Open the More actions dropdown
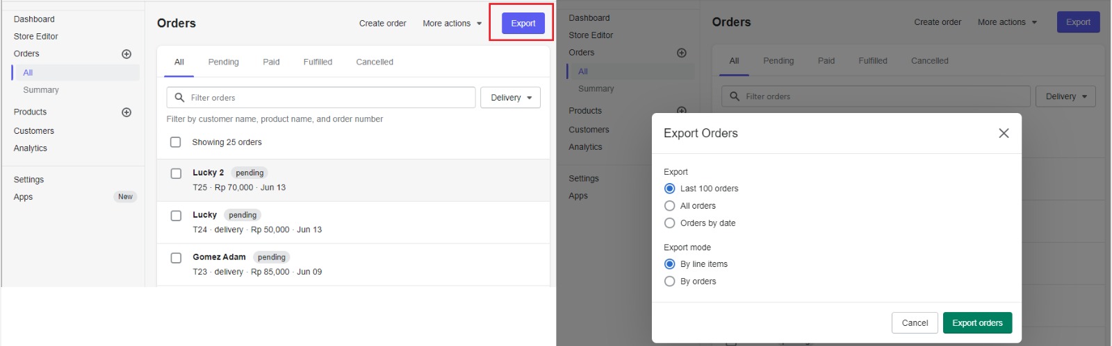Viewport: 1112px width, 346px height. 452,24
